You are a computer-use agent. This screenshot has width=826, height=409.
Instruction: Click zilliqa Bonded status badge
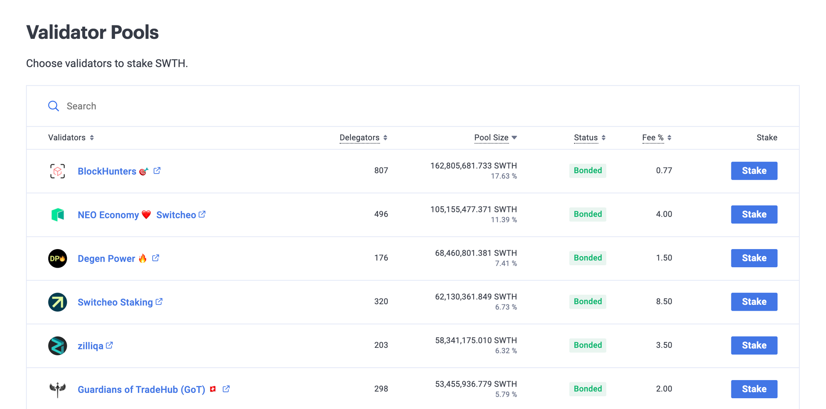(588, 345)
